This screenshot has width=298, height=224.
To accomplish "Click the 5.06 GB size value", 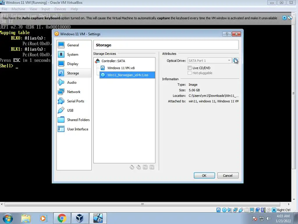I will click(x=194, y=90).
